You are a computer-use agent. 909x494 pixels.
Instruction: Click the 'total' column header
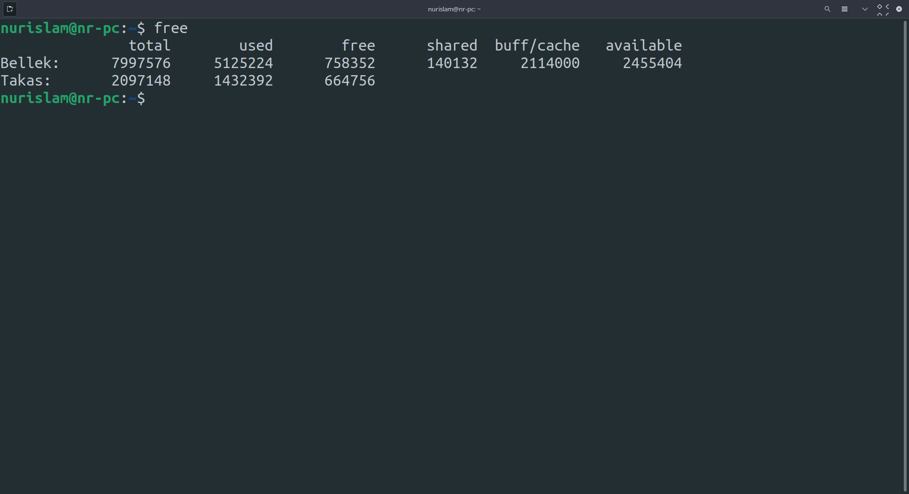(x=150, y=46)
